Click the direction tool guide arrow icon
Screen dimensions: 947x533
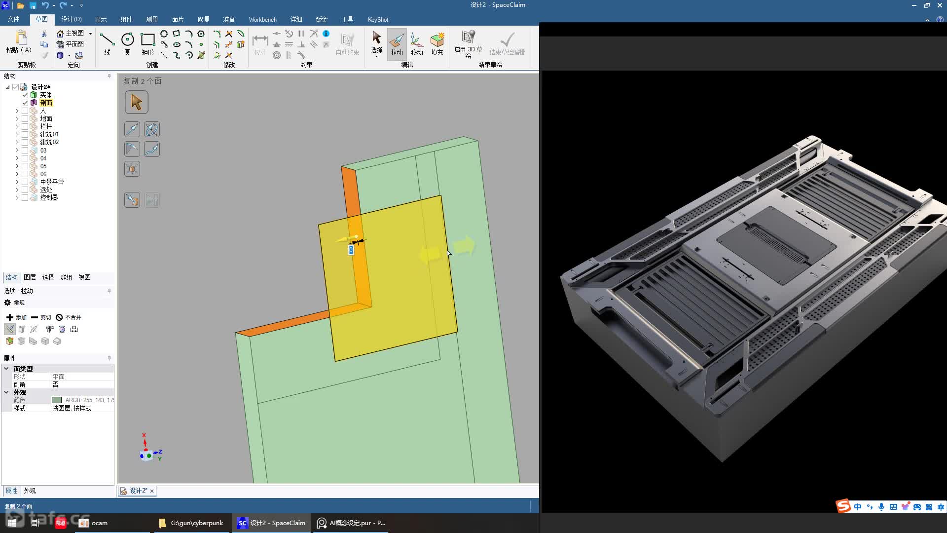(x=132, y=129)
